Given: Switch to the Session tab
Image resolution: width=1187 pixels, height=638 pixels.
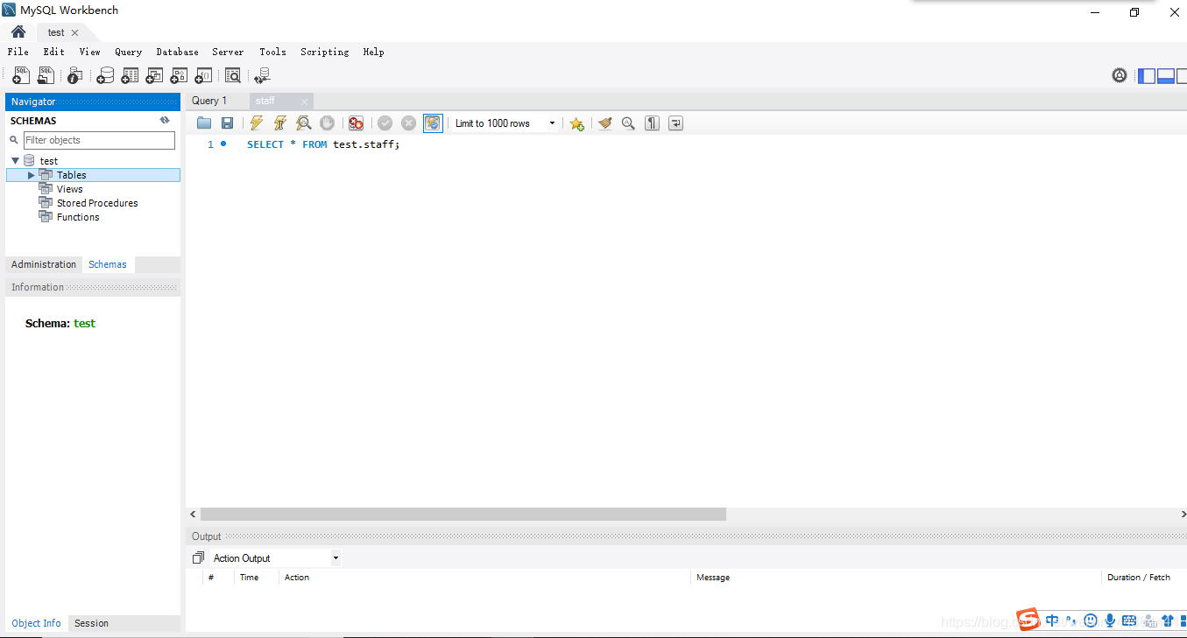Looking at the screenshot, I should point(91,623).
